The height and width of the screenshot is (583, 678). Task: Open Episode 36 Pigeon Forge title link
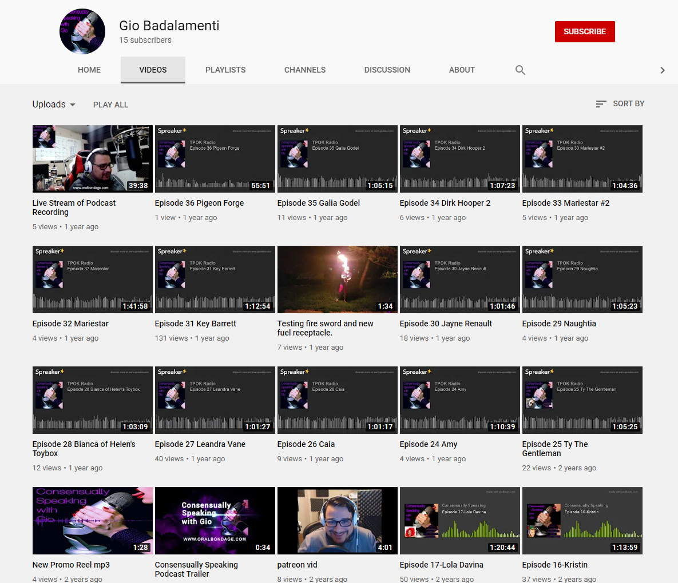click(x=199, y=203)
